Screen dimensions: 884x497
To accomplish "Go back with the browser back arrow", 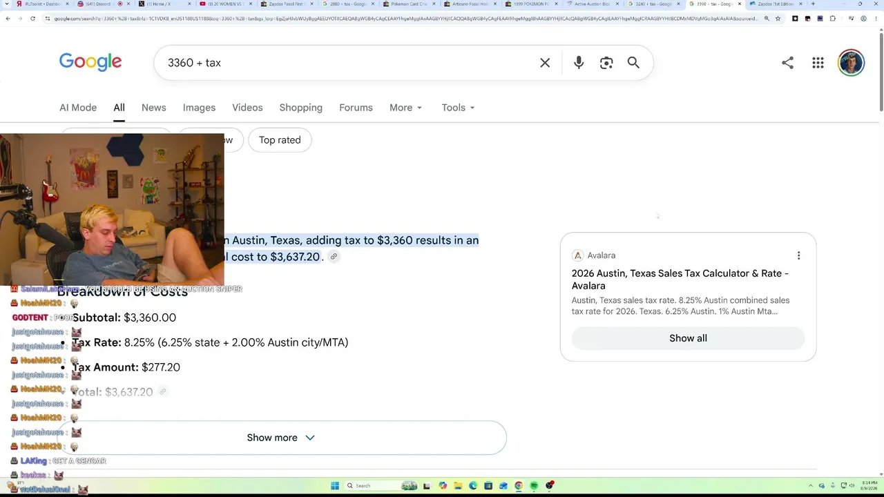I will 8,19.
